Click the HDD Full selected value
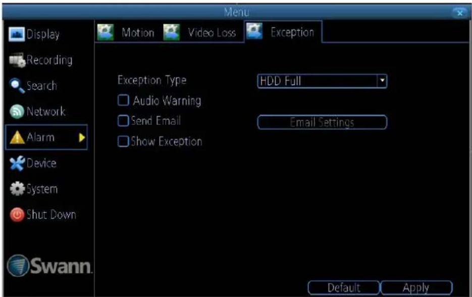This screenshot has height=297, width=472. 281,81
